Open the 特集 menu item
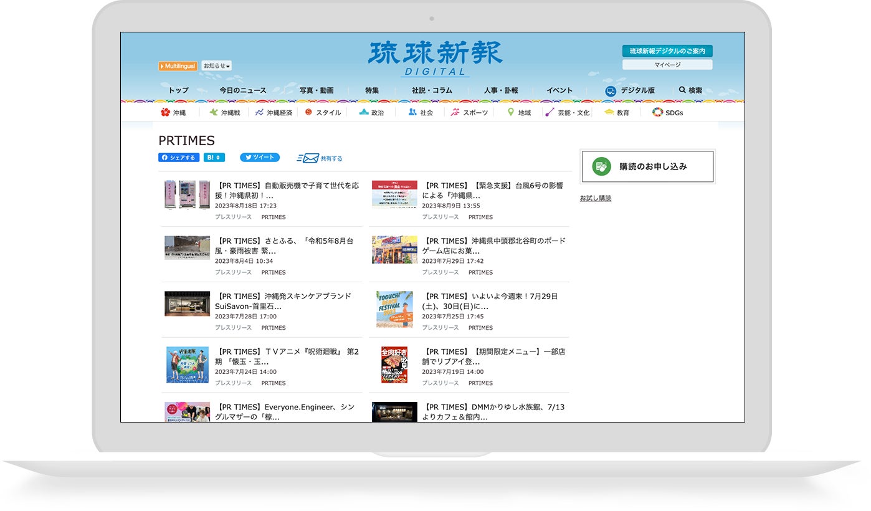Viewport: 871px width, 511px height. point(372,90)
